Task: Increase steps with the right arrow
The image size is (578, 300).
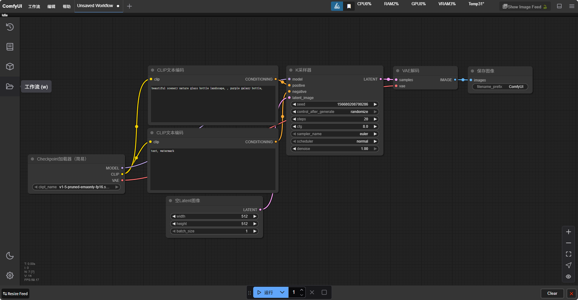Action: tap(375, 119)
